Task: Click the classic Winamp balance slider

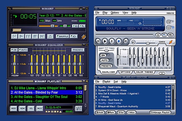Action: (65, 26)
